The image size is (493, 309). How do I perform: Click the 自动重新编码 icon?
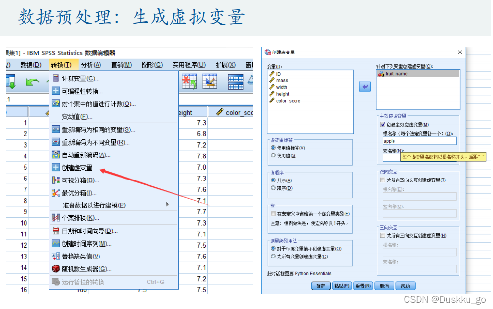click(56, 155)
